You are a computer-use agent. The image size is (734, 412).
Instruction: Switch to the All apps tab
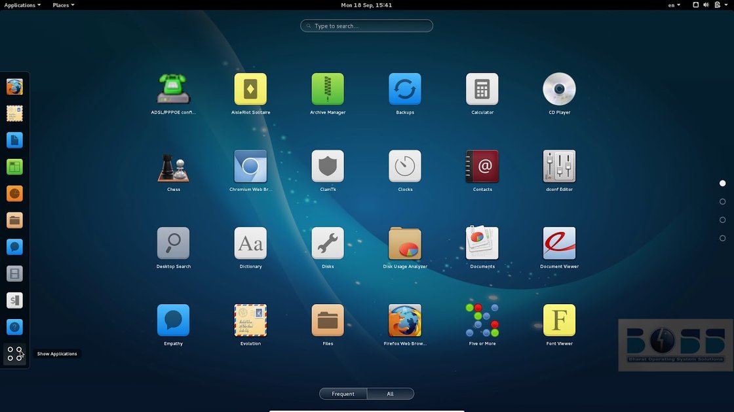pyautogui.click(x=390, y=394)
